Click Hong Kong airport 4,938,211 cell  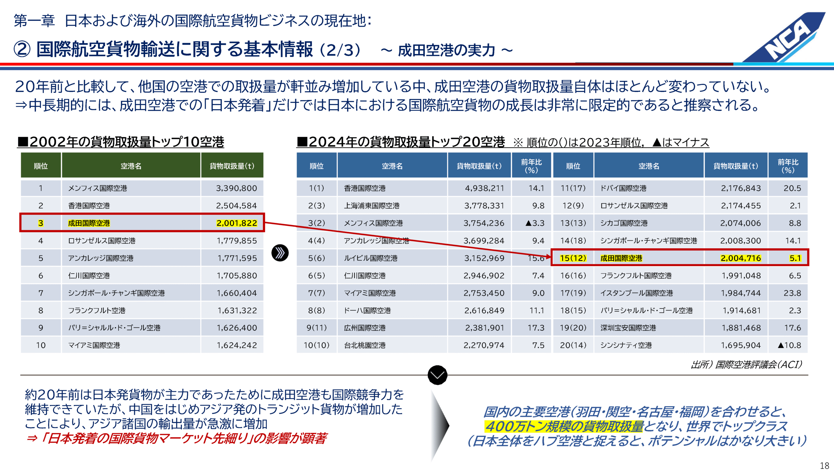[484, 188]
